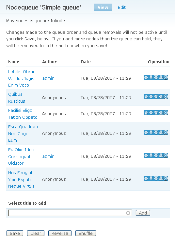Remove Eu Olim Ideo row from queue
175x245 pixels.
[166, 155]
